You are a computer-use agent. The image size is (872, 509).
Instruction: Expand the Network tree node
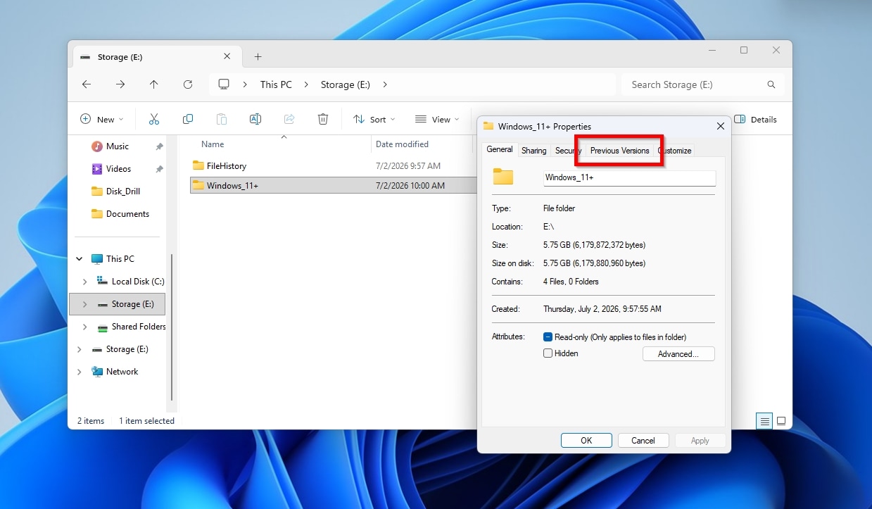point(80,372)
